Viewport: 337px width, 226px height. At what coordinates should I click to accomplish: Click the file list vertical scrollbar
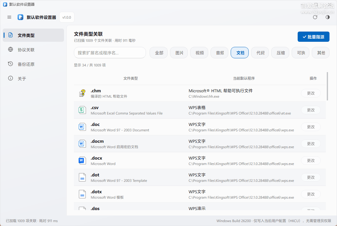point(327,86)
